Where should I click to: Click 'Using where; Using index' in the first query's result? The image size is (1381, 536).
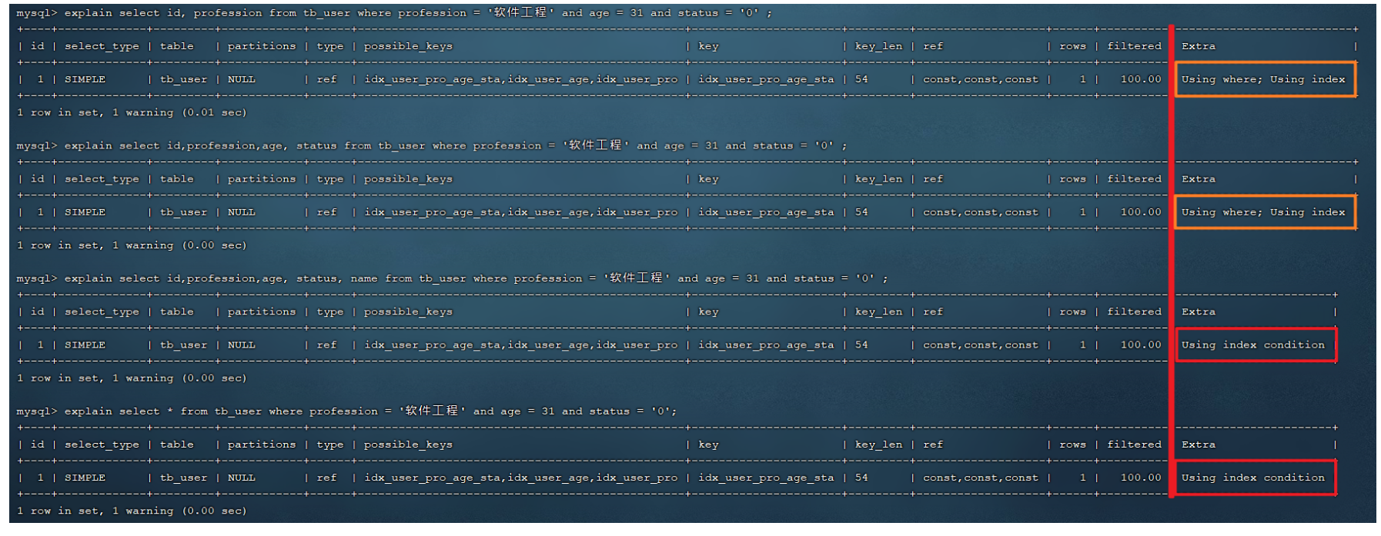pyautogui.click(x=1263, y=79)
